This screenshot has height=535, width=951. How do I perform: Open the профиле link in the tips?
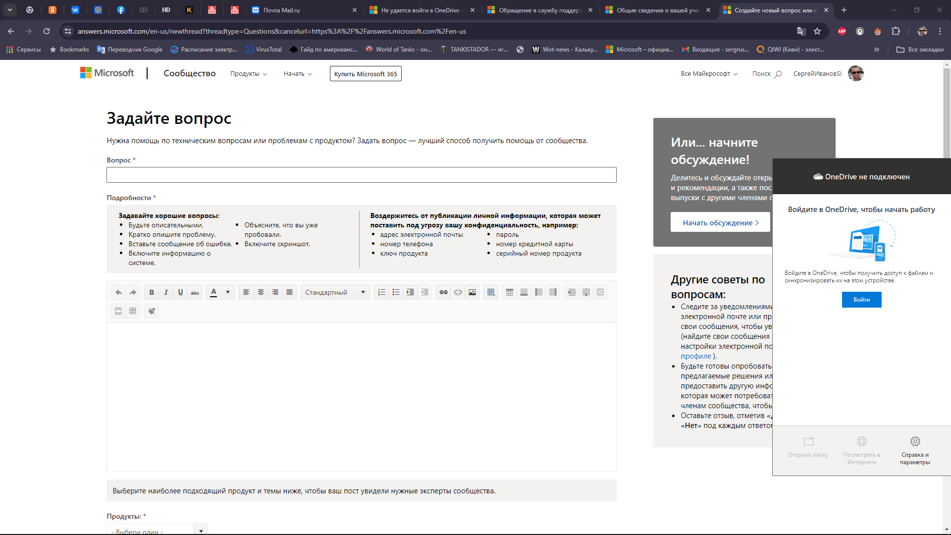(x=696, y=356)
